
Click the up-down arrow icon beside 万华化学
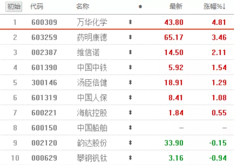tap(130, 22)
